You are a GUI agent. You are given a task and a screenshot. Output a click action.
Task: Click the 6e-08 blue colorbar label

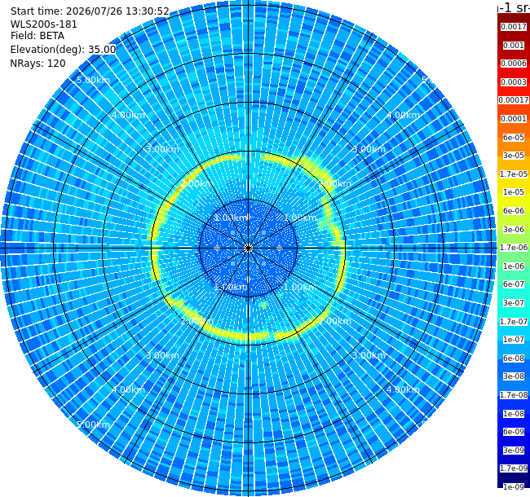[x=514, y=358]
